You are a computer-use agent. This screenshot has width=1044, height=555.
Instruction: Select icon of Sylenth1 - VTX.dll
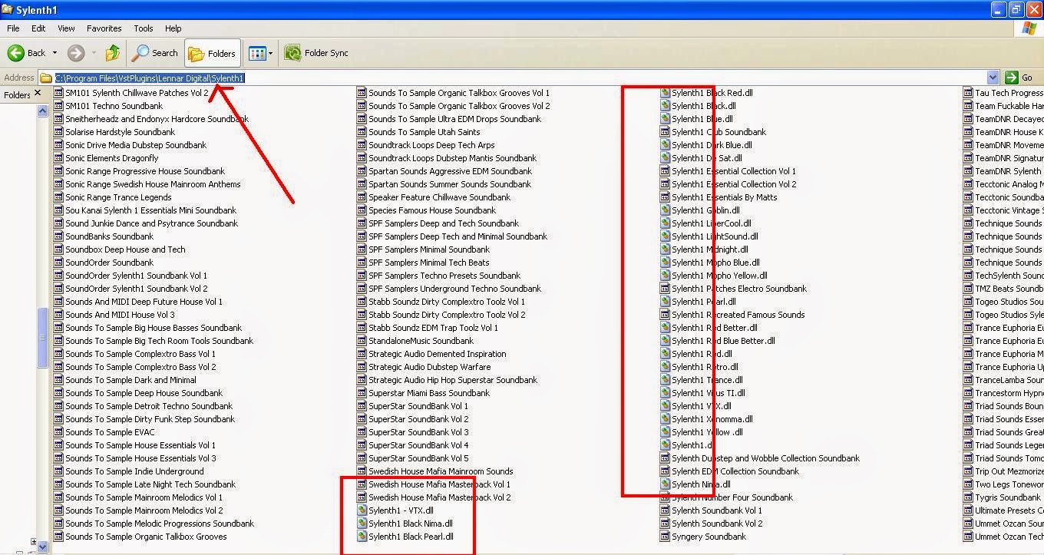click(x=362, y=510)
